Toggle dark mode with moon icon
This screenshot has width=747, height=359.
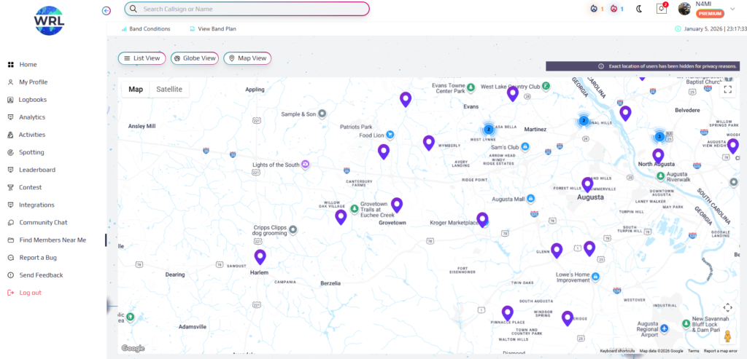(639, 9)
